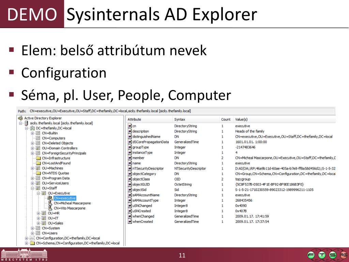Click the CN=LostAndFound folder icon
Viewport: 349px width, 262px height.
coord(38,163)
